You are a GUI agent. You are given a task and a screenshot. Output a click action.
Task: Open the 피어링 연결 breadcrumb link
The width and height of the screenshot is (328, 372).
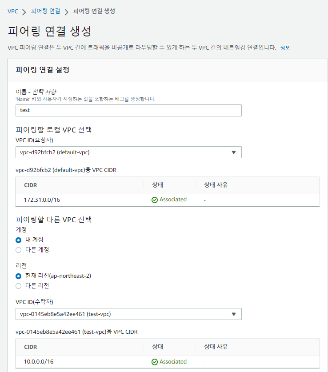45,11
